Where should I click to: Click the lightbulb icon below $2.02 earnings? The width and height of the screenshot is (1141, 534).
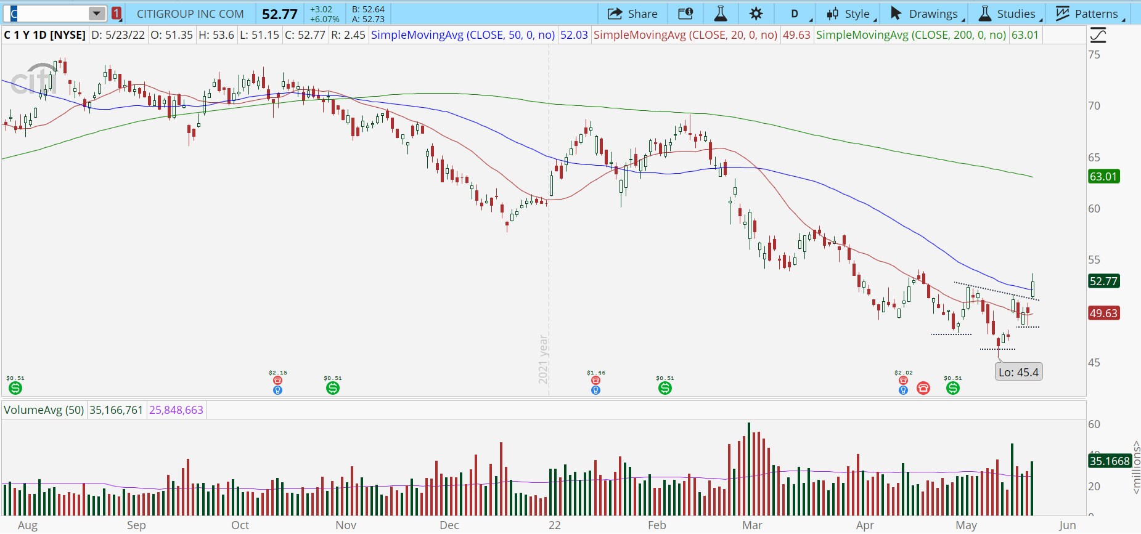point(903,390)
